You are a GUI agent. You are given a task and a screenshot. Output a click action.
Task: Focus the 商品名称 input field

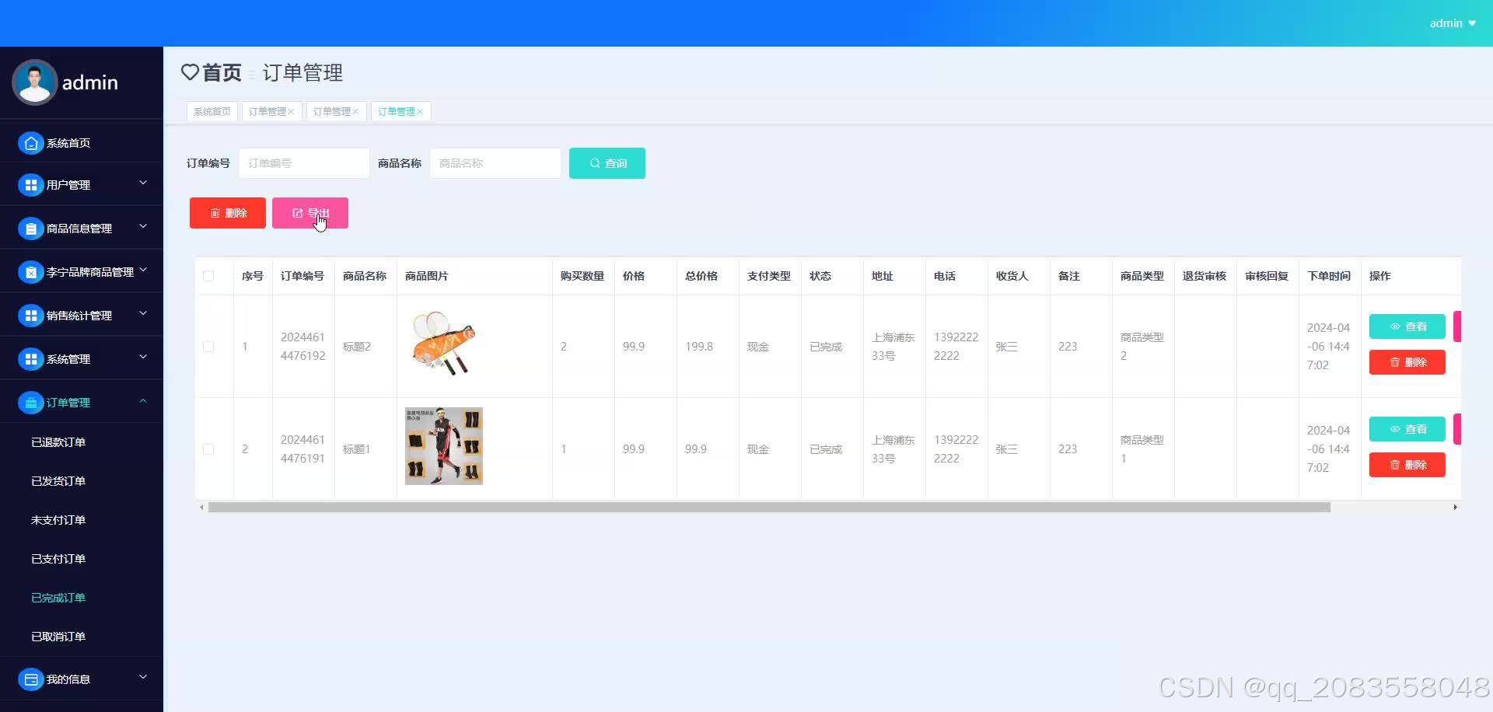click(495, 163)
